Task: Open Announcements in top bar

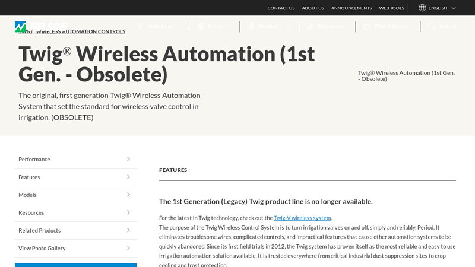Action: tap(351, 8)
